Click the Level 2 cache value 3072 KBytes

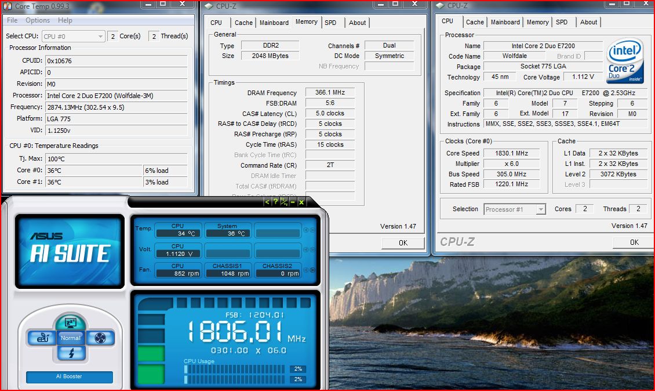coord(618,175)
